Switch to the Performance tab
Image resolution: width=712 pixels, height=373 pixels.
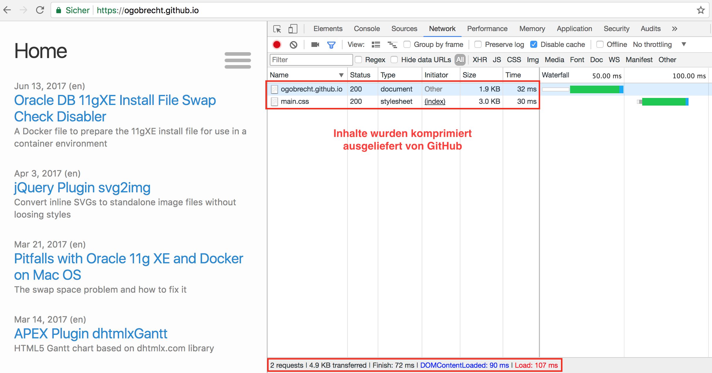487,29
